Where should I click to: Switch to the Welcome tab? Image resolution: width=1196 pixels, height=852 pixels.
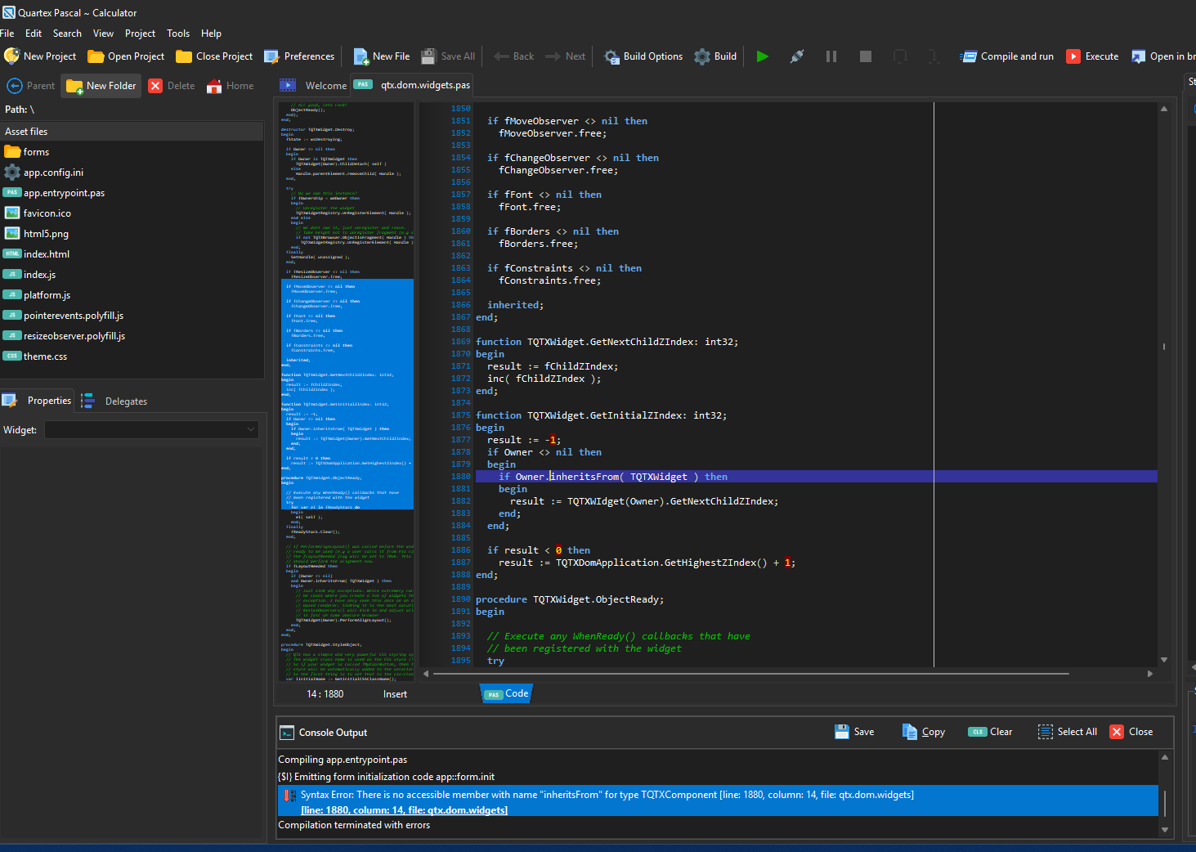(x=325, y=86)
